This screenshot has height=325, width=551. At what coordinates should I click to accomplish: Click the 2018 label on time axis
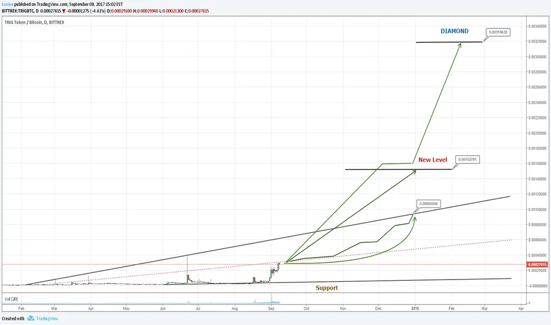(x=415, y=308)
